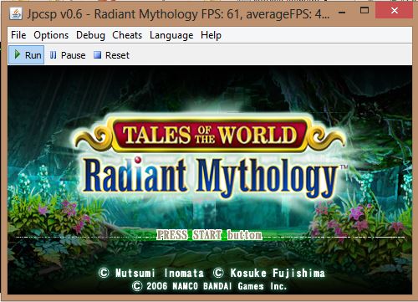418x302 pixels.
Task: Open the File menu
Action: point(18,35)
